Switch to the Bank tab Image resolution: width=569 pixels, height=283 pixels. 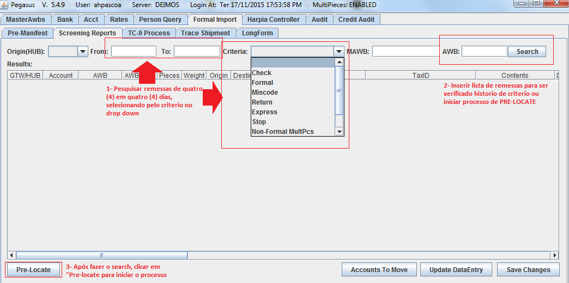[65, 20]
